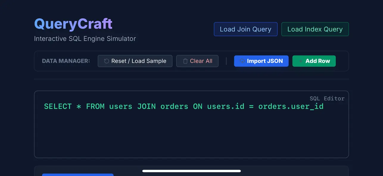
Task: Click the SQL Editor label
Action: click(x=327, y=98)
